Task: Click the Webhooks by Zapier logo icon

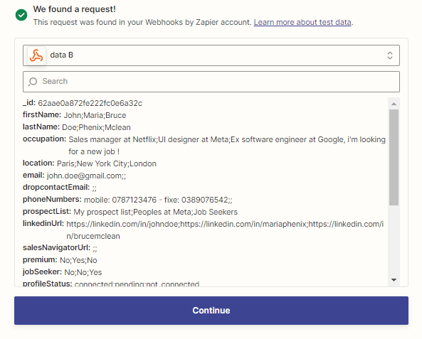Action: click(36, 55)
